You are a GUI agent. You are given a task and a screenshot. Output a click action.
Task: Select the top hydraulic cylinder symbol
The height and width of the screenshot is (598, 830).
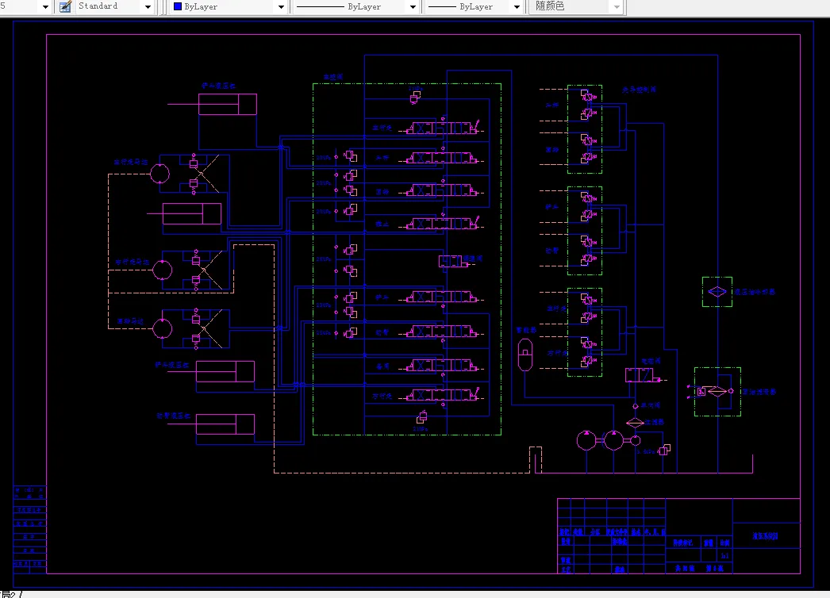(x=228, y=104)
